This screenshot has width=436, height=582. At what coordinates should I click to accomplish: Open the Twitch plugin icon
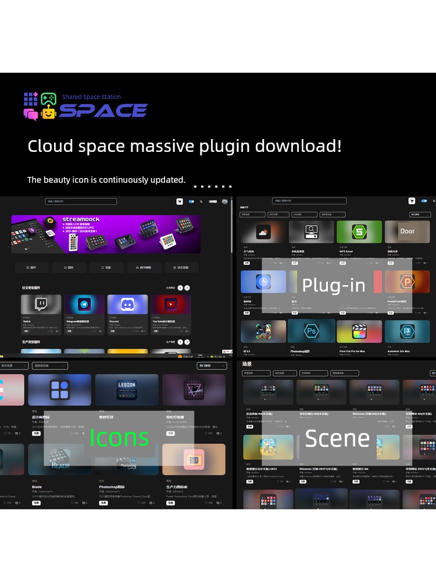(x=41, y=304)
